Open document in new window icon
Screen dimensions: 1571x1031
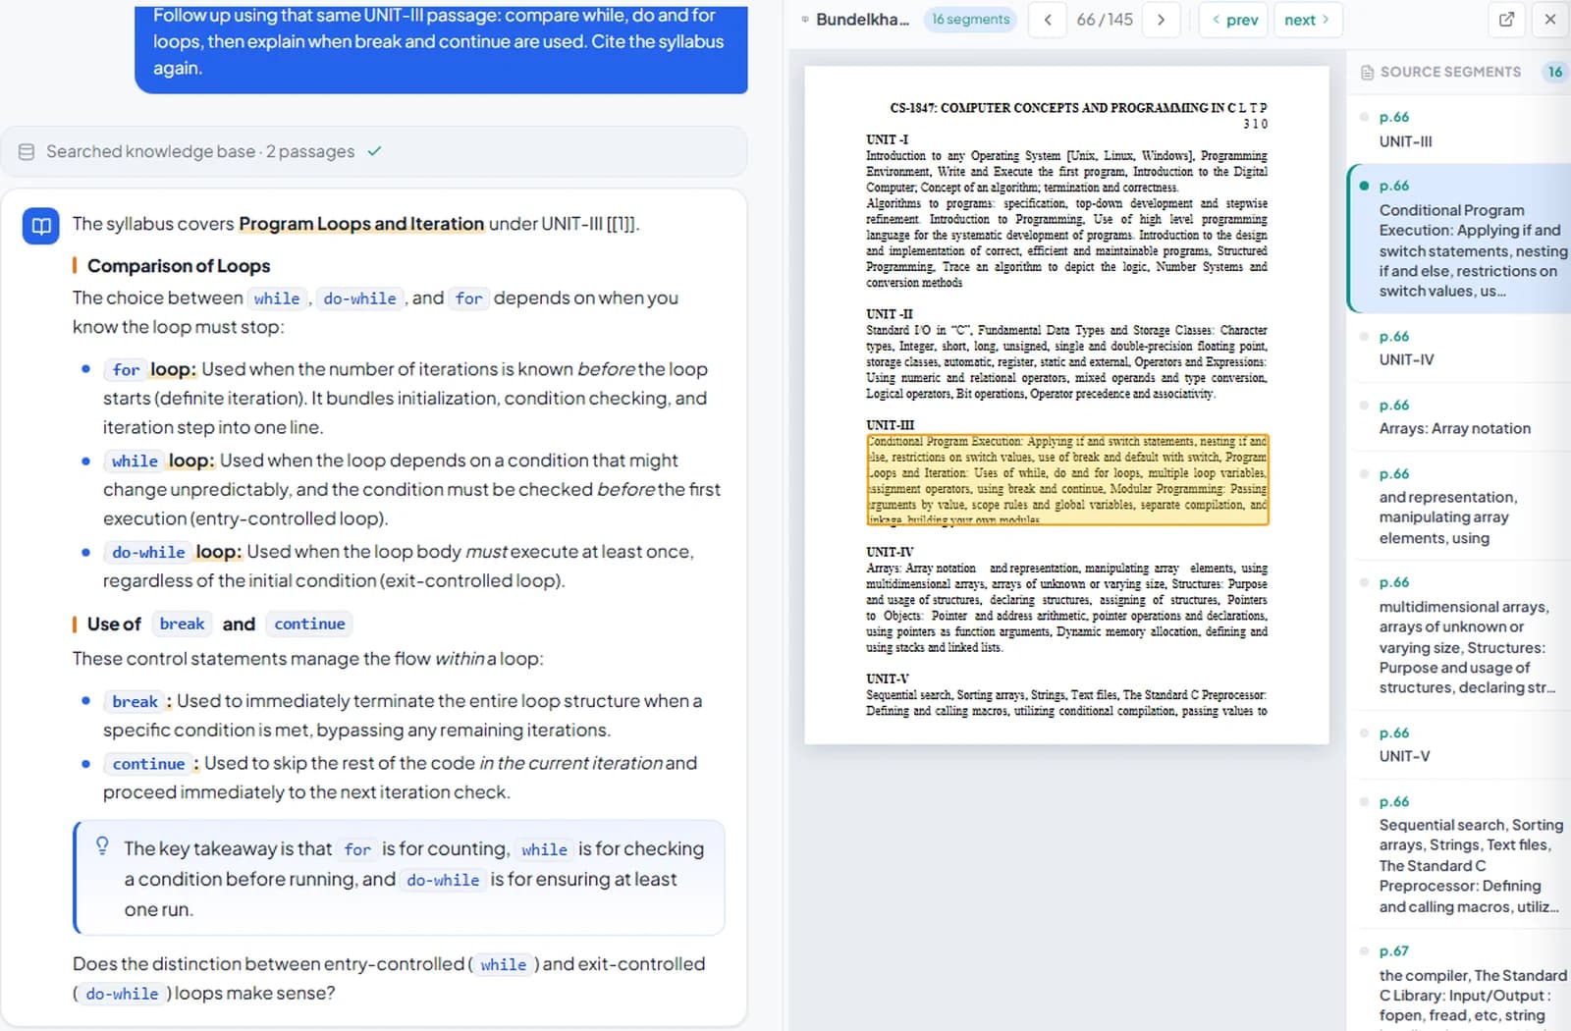pos(1506,20)
